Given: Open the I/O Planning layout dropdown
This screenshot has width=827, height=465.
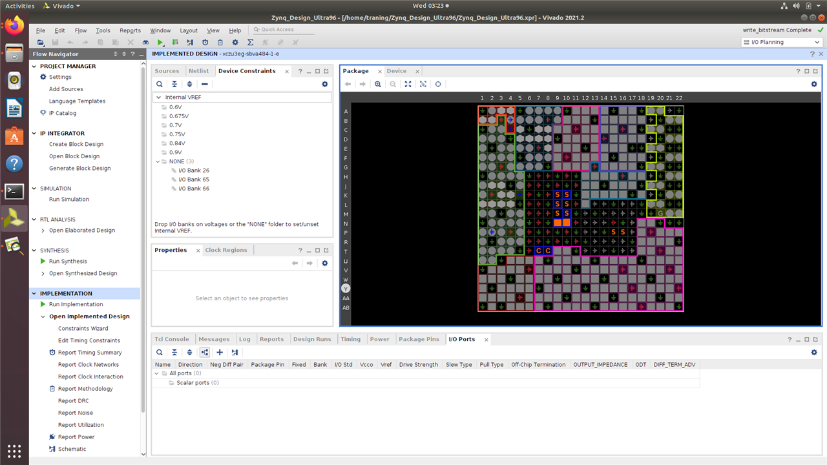Looking at the screenshot, I should click(782, 42).
